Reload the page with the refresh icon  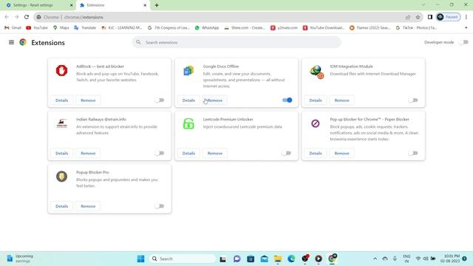point(27,17)
